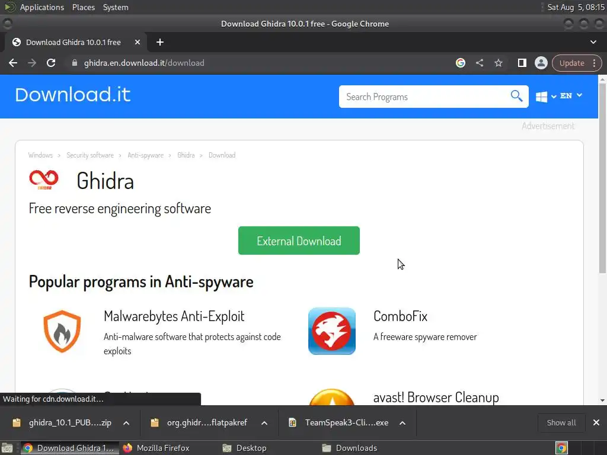Click the Update button in Chrome
The width and height of the screenshot is (607, 455).
point(571,63)
